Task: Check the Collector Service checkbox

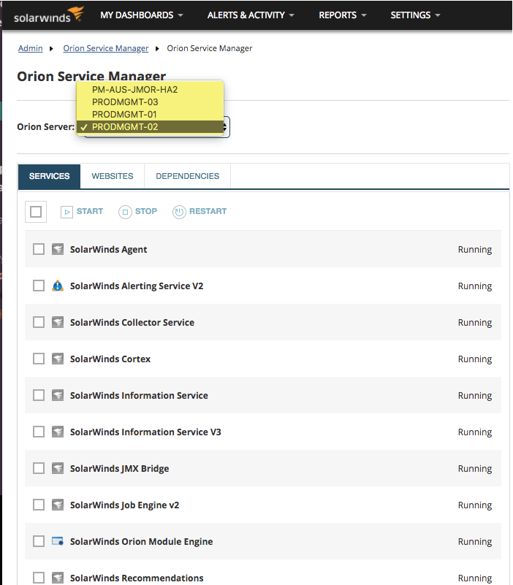Action: click(x=39, y=322)
